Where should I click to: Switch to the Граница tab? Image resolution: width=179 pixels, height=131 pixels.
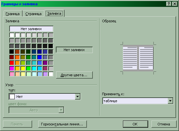[x=13, y=14]
